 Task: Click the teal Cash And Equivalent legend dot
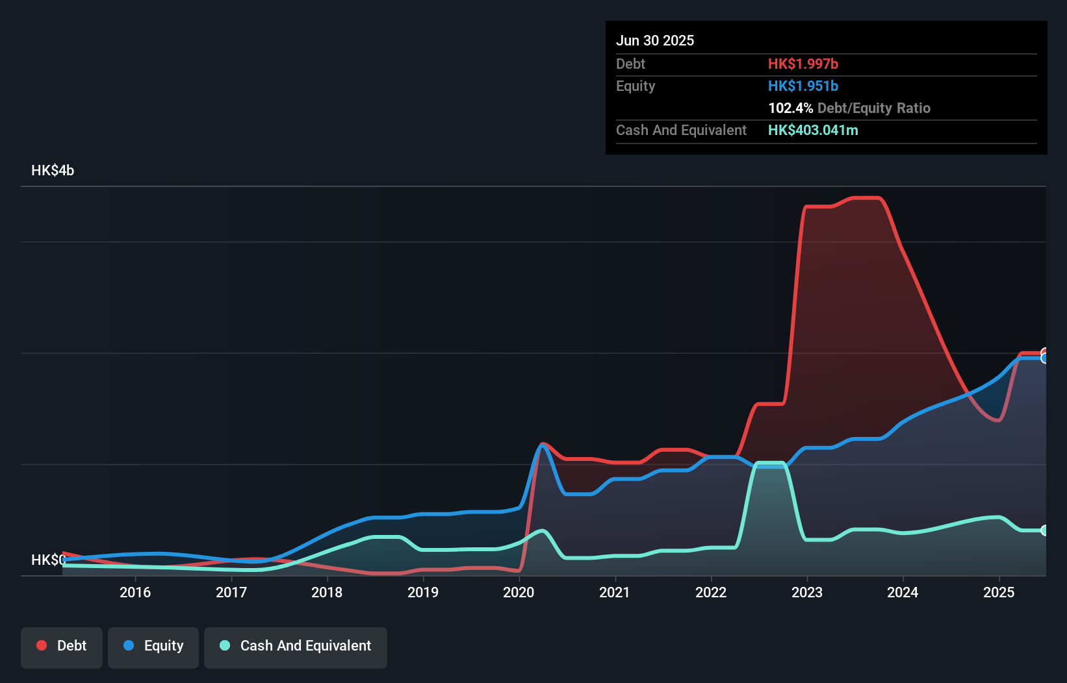point(224,645)
